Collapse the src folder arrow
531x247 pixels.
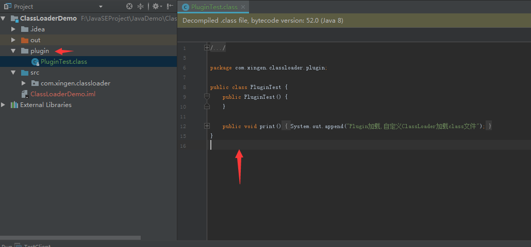[x=13, y=73]
